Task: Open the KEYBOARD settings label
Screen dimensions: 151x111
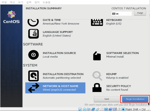Action: [x=114, y=20]
